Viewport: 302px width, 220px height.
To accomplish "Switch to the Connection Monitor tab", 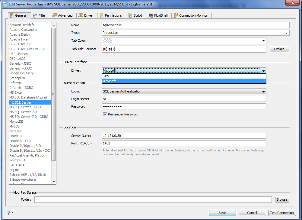I will tap(191, 15).
